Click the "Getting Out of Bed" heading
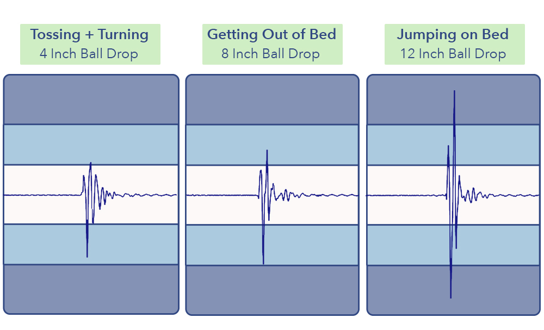 (271, 35)
